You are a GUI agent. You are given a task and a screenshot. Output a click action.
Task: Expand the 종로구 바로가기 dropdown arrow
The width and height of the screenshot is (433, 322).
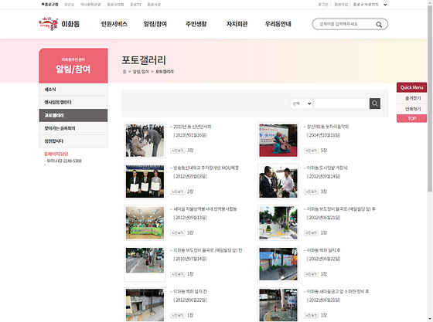coord(385,5)
